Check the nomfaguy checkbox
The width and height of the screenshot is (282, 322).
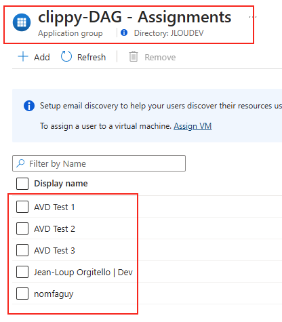(22, 294)
